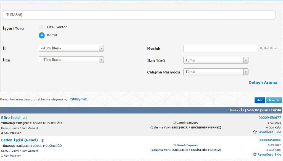Expand the İlçe district dropdown
283x161 pixels.
71,60
